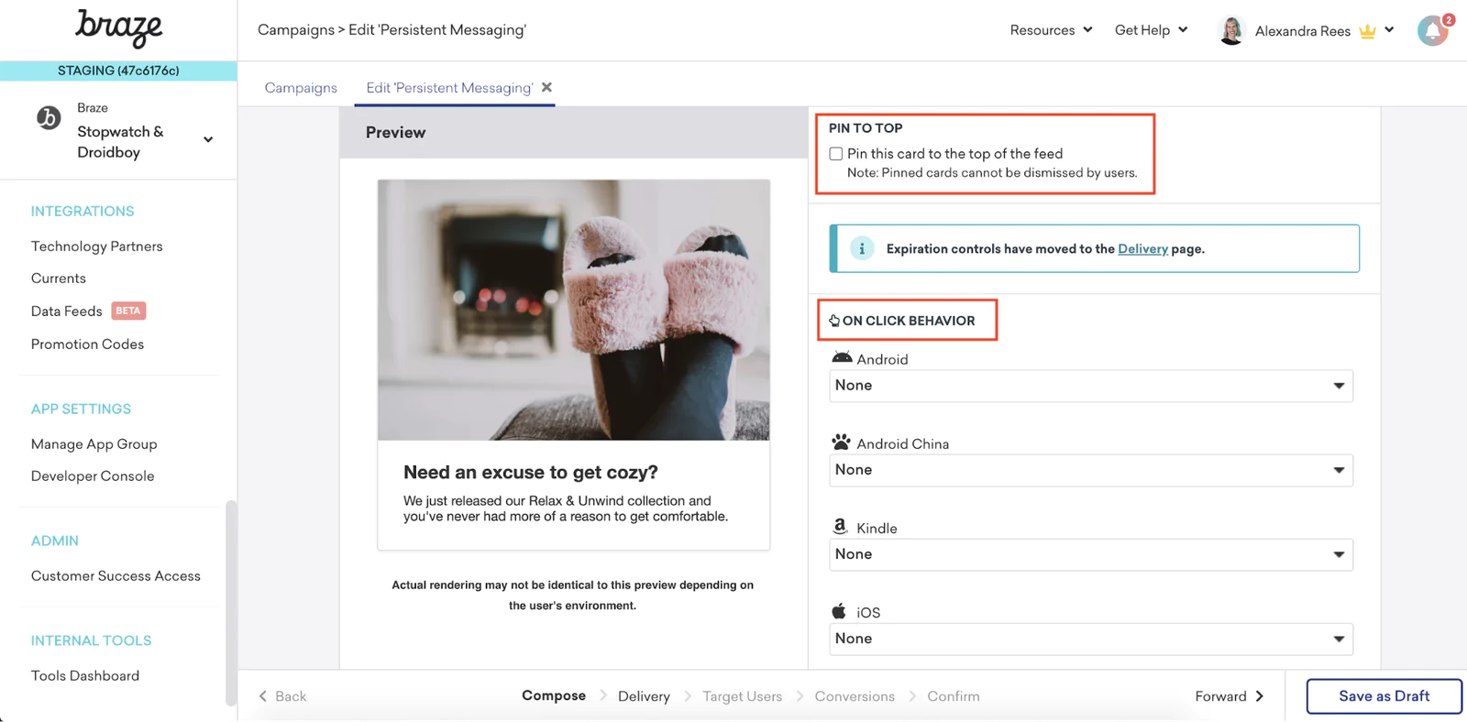
Task: Click the slippers preview image
Action: [574, 310]
